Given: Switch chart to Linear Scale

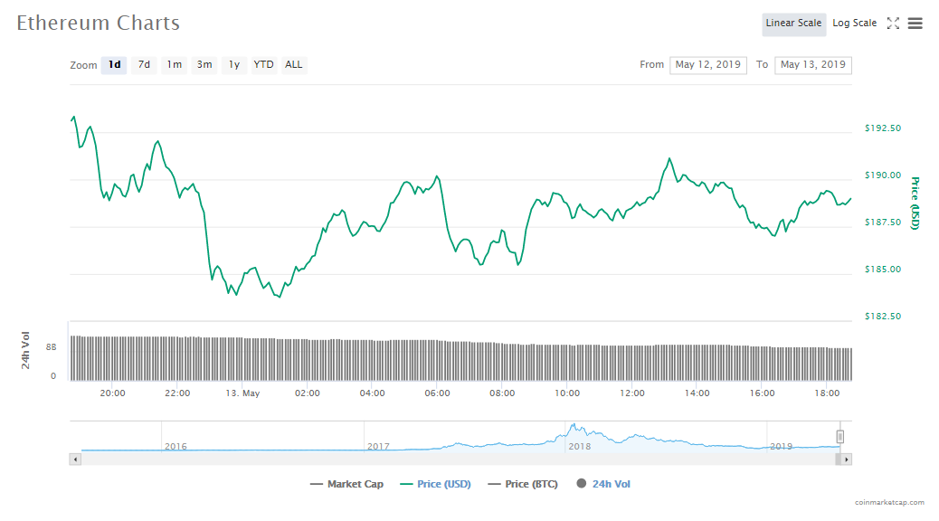Looking at the screenshot, I should (793, 24).
